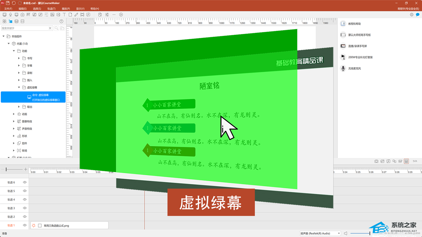The height and width of the screenshot is (237, 422).
Task: Click the 无线麦克风 link
Action: [354, 68]
